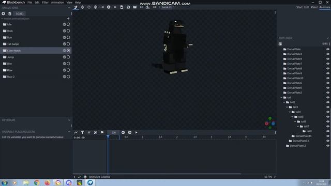The height and width of the screenshot is (186, 331).
Task: Play the animation from the top toolbar
Action: coord(115,7)
